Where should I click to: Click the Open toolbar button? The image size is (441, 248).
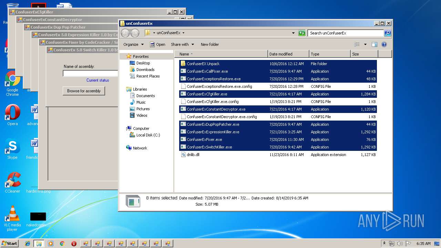click(x=157, y=44)
